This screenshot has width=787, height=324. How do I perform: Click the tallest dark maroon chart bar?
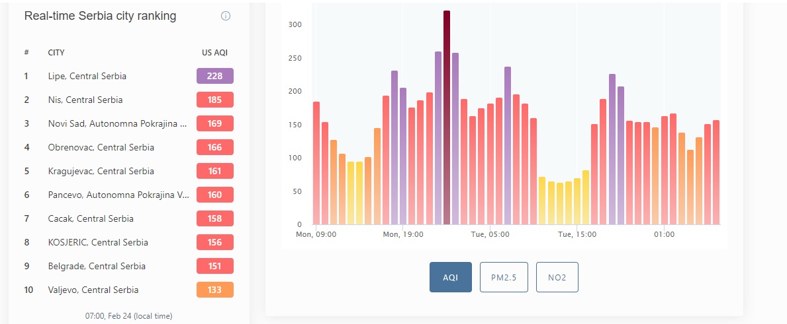point(447,117)
